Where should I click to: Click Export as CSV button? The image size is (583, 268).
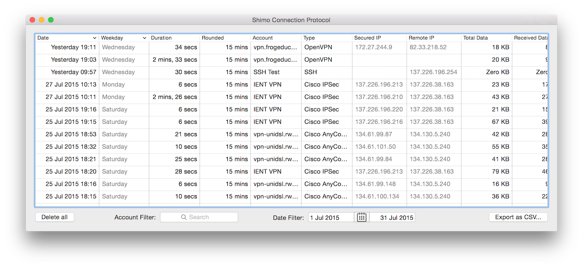518,217
